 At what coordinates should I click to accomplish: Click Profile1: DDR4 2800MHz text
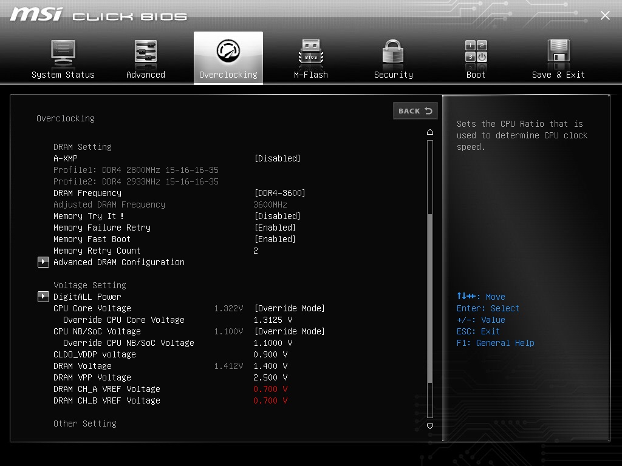point(135,170)
